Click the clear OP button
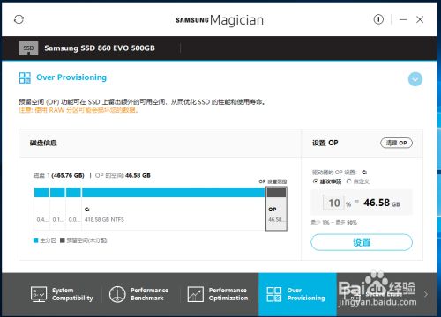Viewport: 441px width, 317px height. click(396, 143)
